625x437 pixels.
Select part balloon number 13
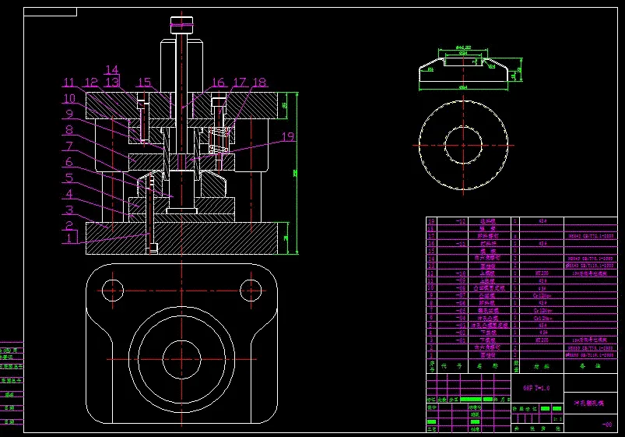(112, 83)
